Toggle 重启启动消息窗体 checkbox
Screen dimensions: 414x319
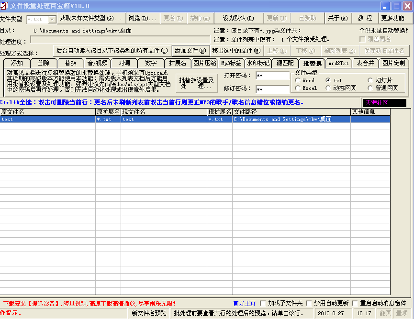pyautogui.click(x=355, y=303)
